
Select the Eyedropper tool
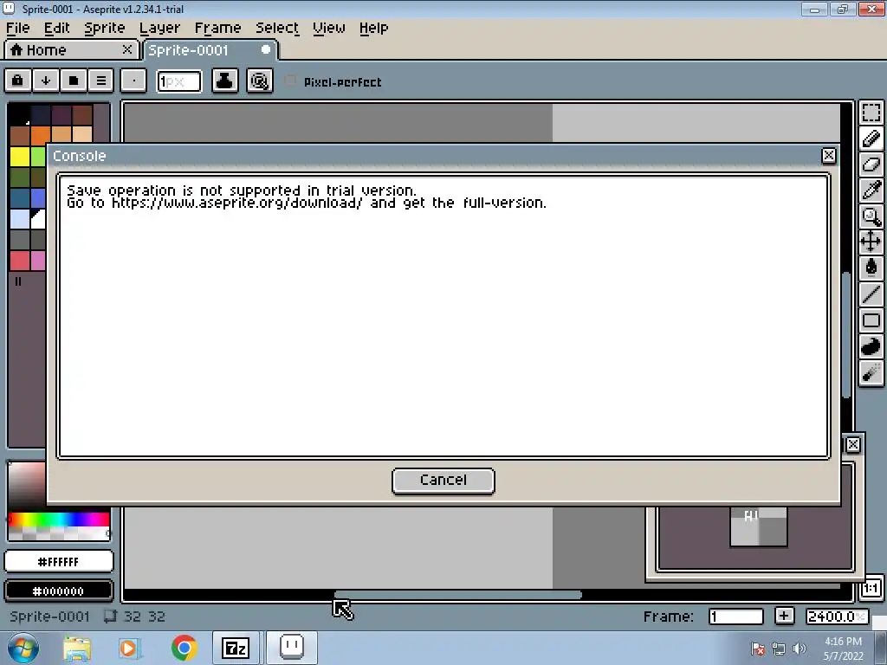tap(871, 190)
